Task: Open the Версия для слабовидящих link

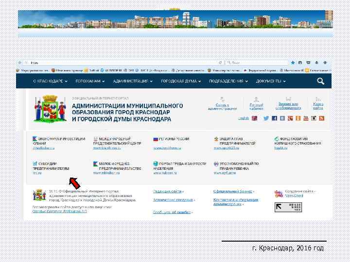Action: point(288,106)
